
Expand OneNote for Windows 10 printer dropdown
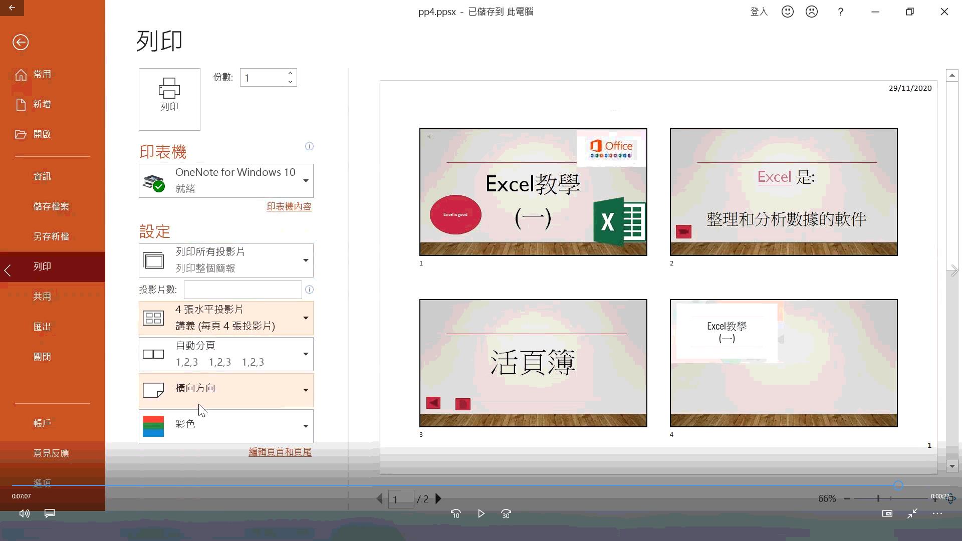point(226,181)
